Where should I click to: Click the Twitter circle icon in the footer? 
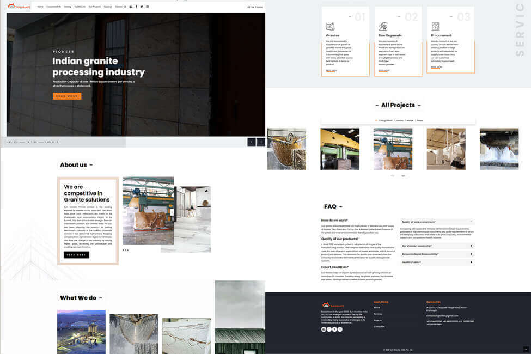pyautogui.click(x=334, y=329)
